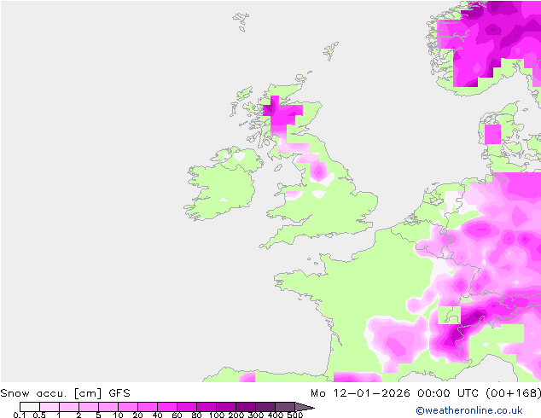Click the Massif Central snow area in France

396,340
